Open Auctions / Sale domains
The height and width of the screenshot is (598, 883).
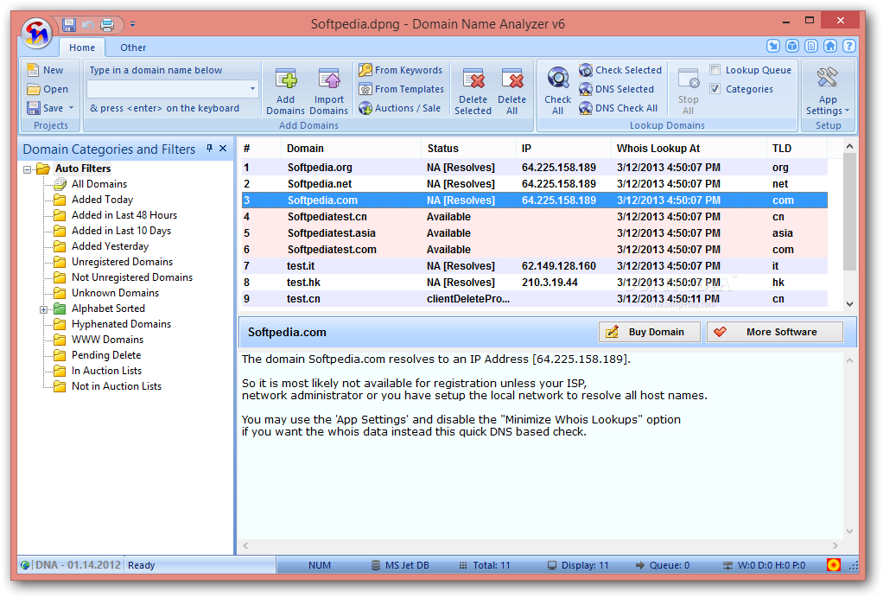click(x=400, y=107)
